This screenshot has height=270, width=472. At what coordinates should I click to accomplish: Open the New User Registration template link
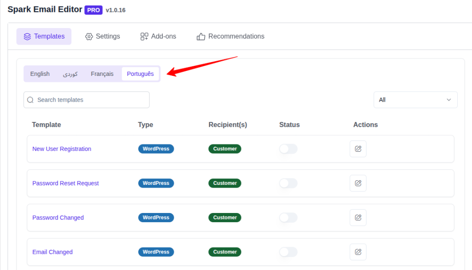(62, 149)
